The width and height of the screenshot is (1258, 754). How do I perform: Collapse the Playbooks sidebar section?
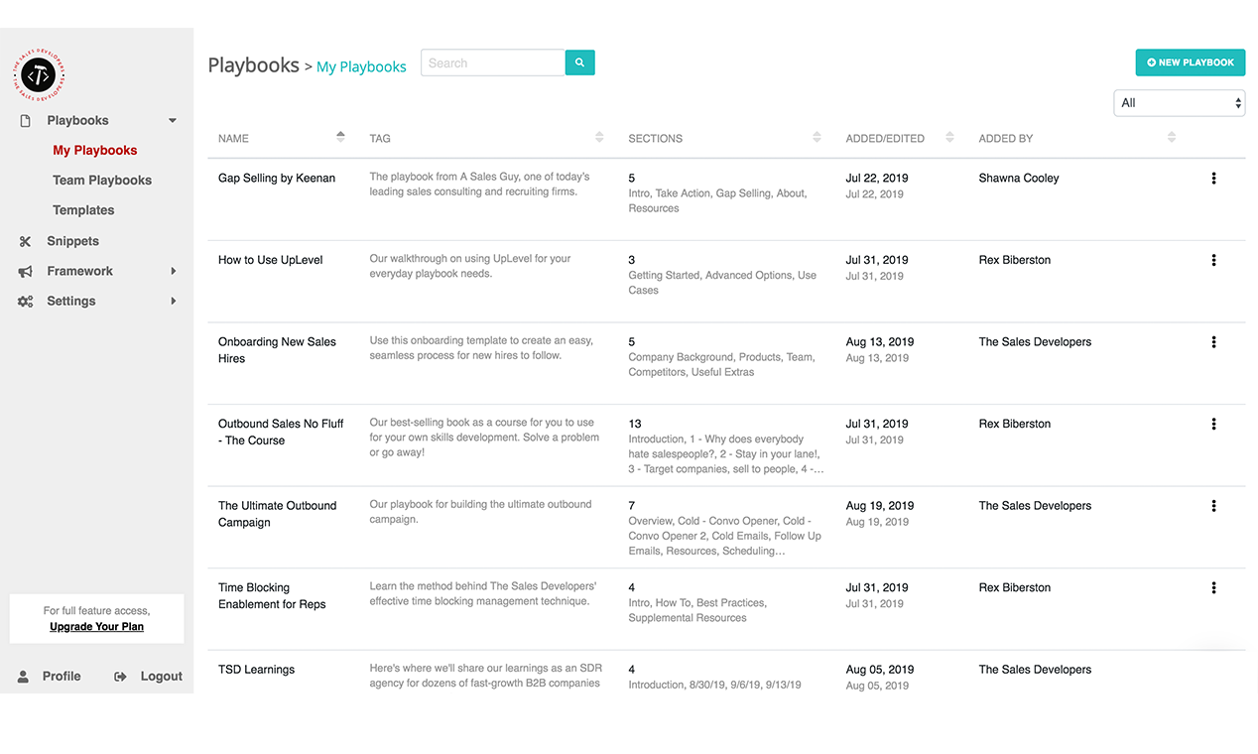tap(173, 121)
